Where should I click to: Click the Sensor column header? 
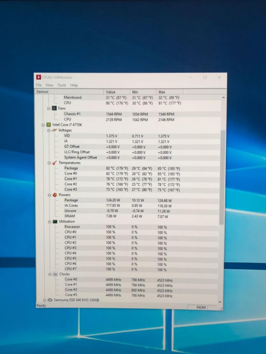tap(69, 92)
